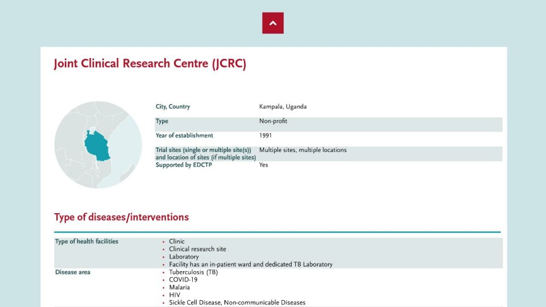This screenshot has width=546, height=307.
Task: Click the Laboratory list item
Action: (184, 257)
